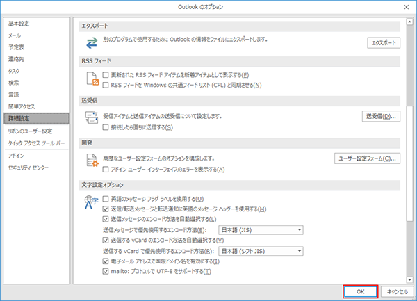
Task: Enable 接続したら直ちに送信する checkbox
Action: pyautogui.click(x=106, y=128)
